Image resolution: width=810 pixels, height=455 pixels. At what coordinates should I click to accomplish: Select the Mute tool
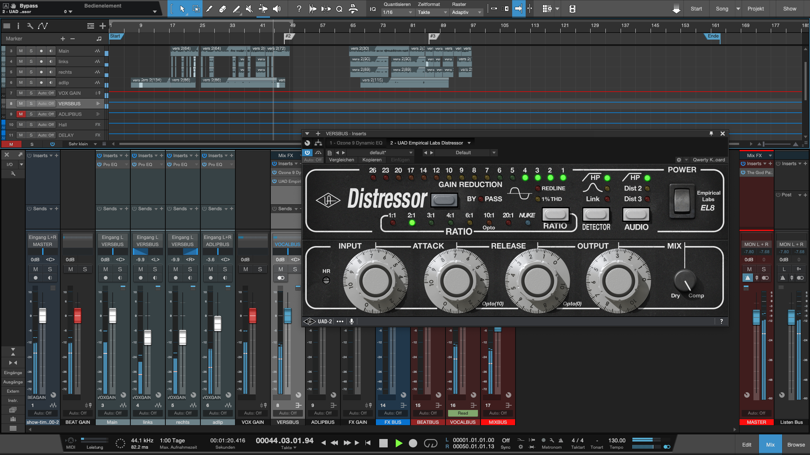click(x=249, y=9)
